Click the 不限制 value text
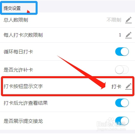Image resolution: width=135 pixels, height=135 pixels. click(x=114, y=20)
